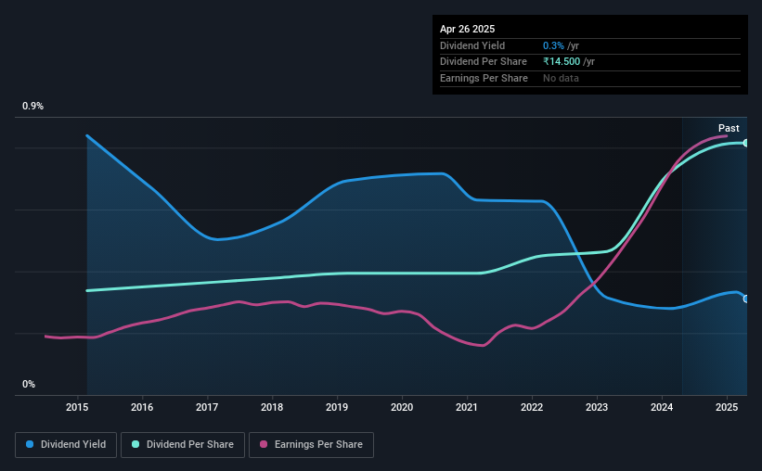
Task: Select the 2020 x-axis label
Action: [x=402, y=407]
